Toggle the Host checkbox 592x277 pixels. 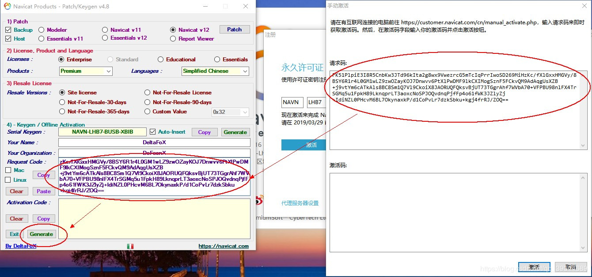[8, 39]
